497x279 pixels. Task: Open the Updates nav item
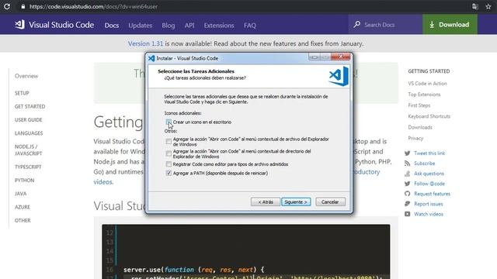(140, 26)
